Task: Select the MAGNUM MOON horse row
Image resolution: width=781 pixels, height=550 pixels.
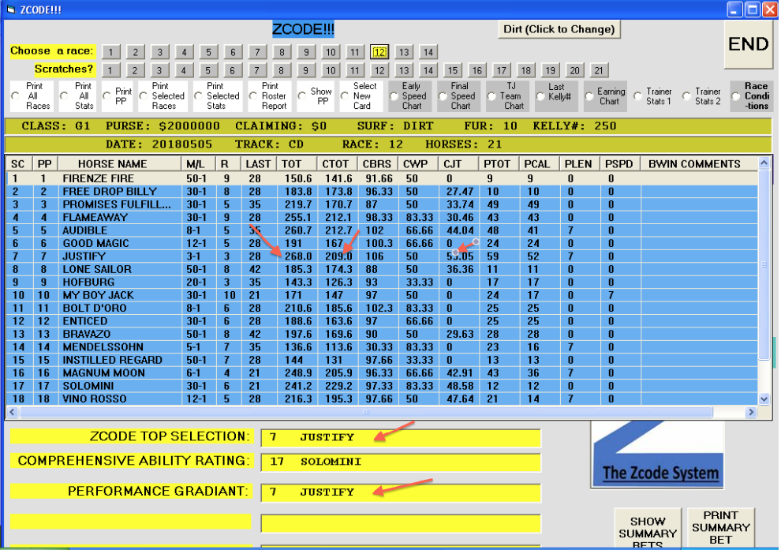Action: (x=382, y=372)
